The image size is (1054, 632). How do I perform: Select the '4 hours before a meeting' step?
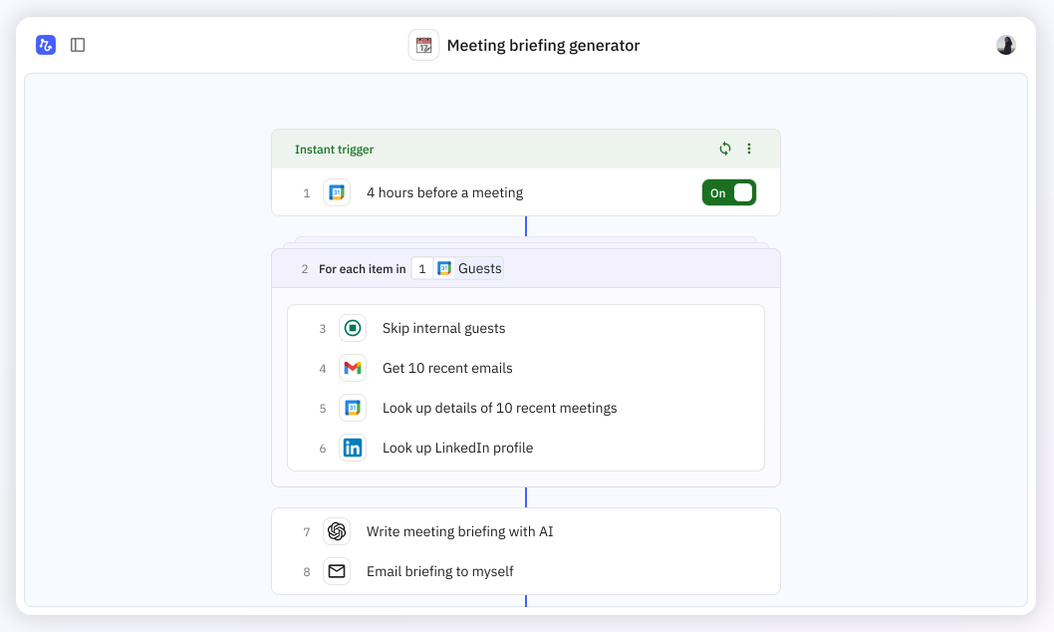[444, 192]
